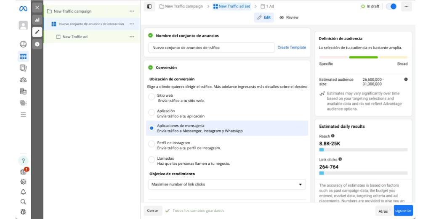Toggle the ad set draft switch

(x=391, y=7)
